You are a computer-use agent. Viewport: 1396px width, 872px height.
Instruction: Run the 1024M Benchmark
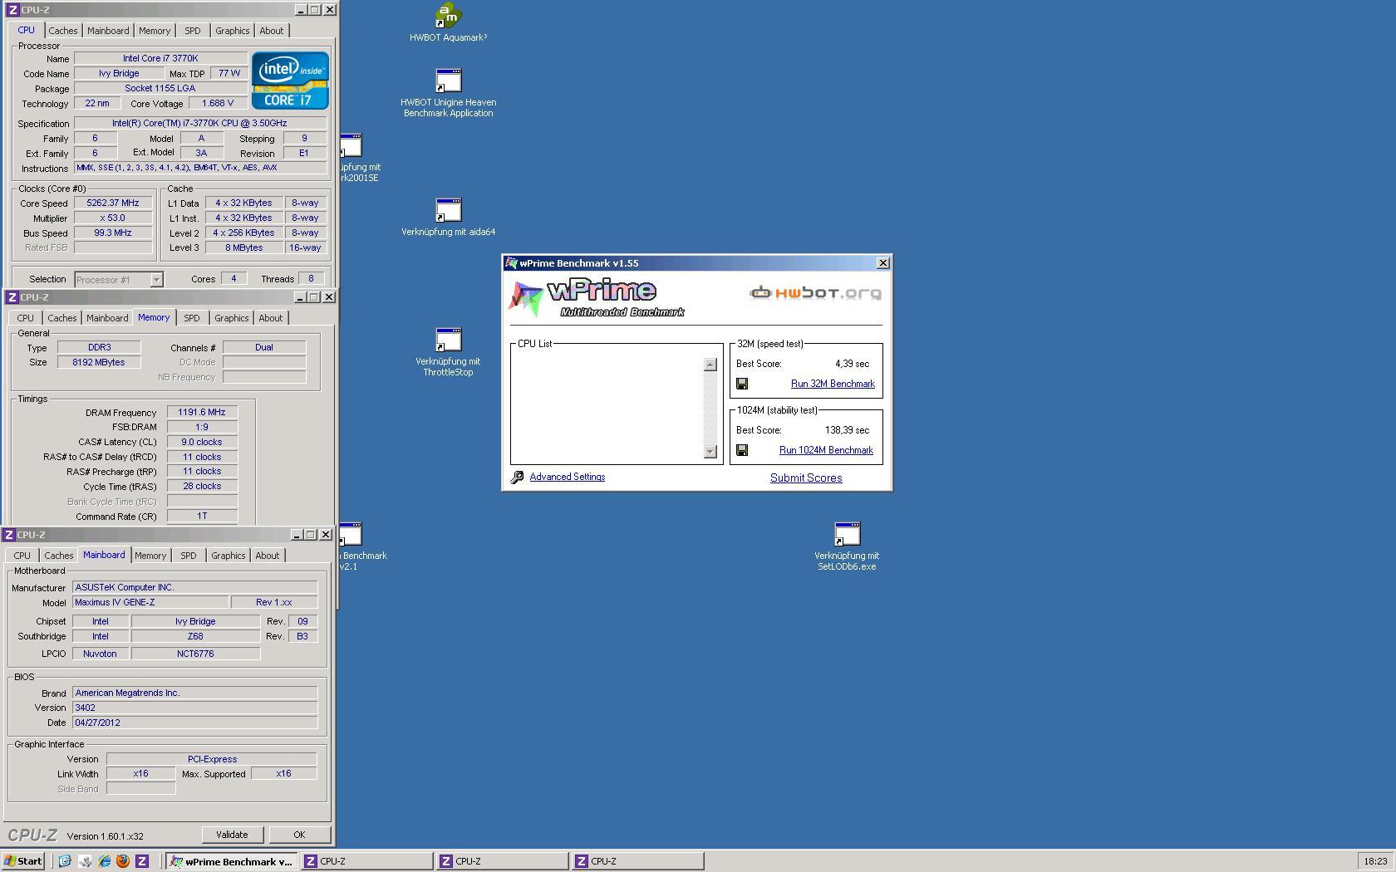(826, 450)
